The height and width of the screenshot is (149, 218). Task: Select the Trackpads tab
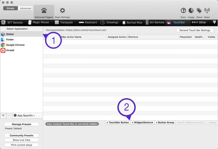tap(64, 22)
